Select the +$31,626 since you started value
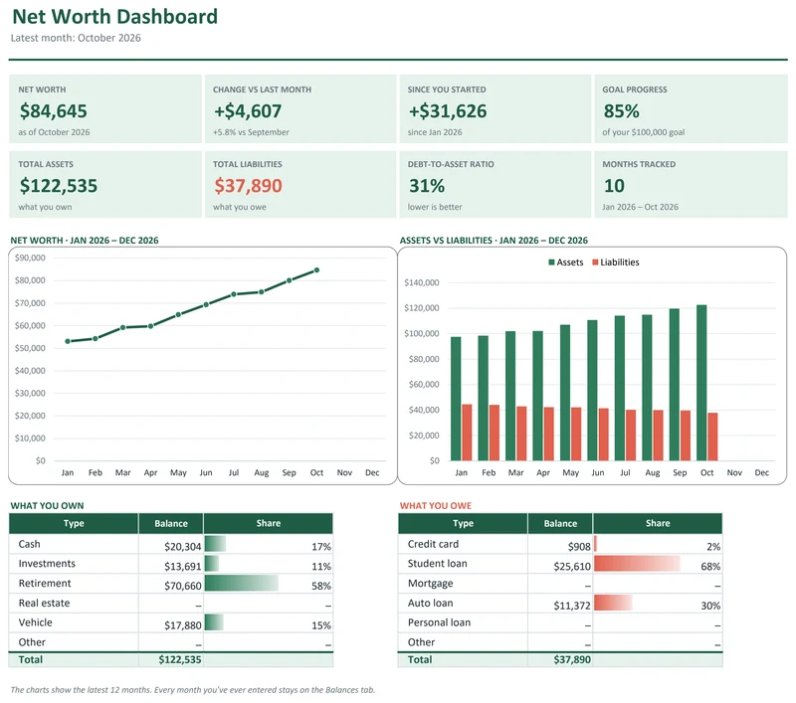Image resolution: width=796 pixels, height=703 pixels. [447, 111]
